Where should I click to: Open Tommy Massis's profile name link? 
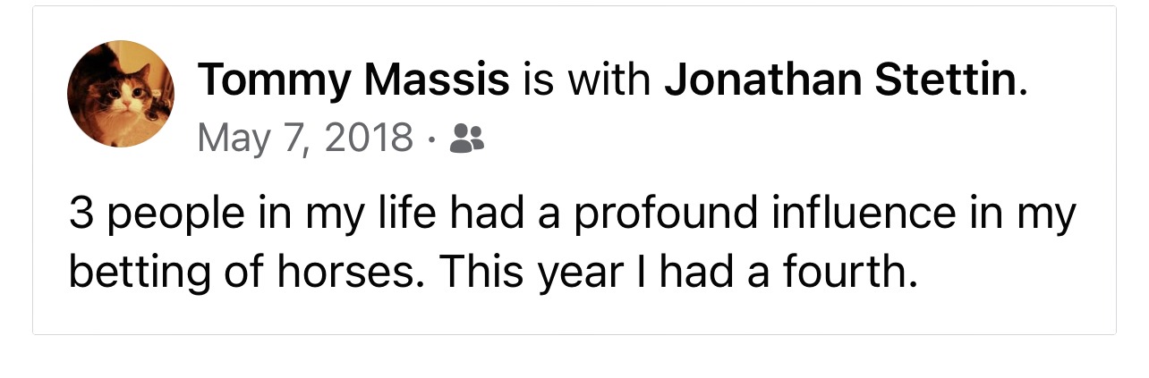354,80
